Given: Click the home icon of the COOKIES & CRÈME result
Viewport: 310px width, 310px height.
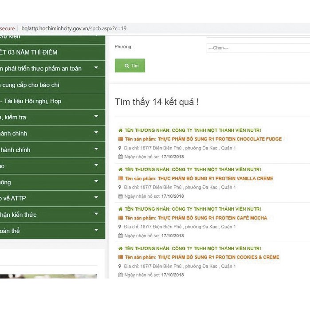Looking at the screenshot, I should click(120, 248).
